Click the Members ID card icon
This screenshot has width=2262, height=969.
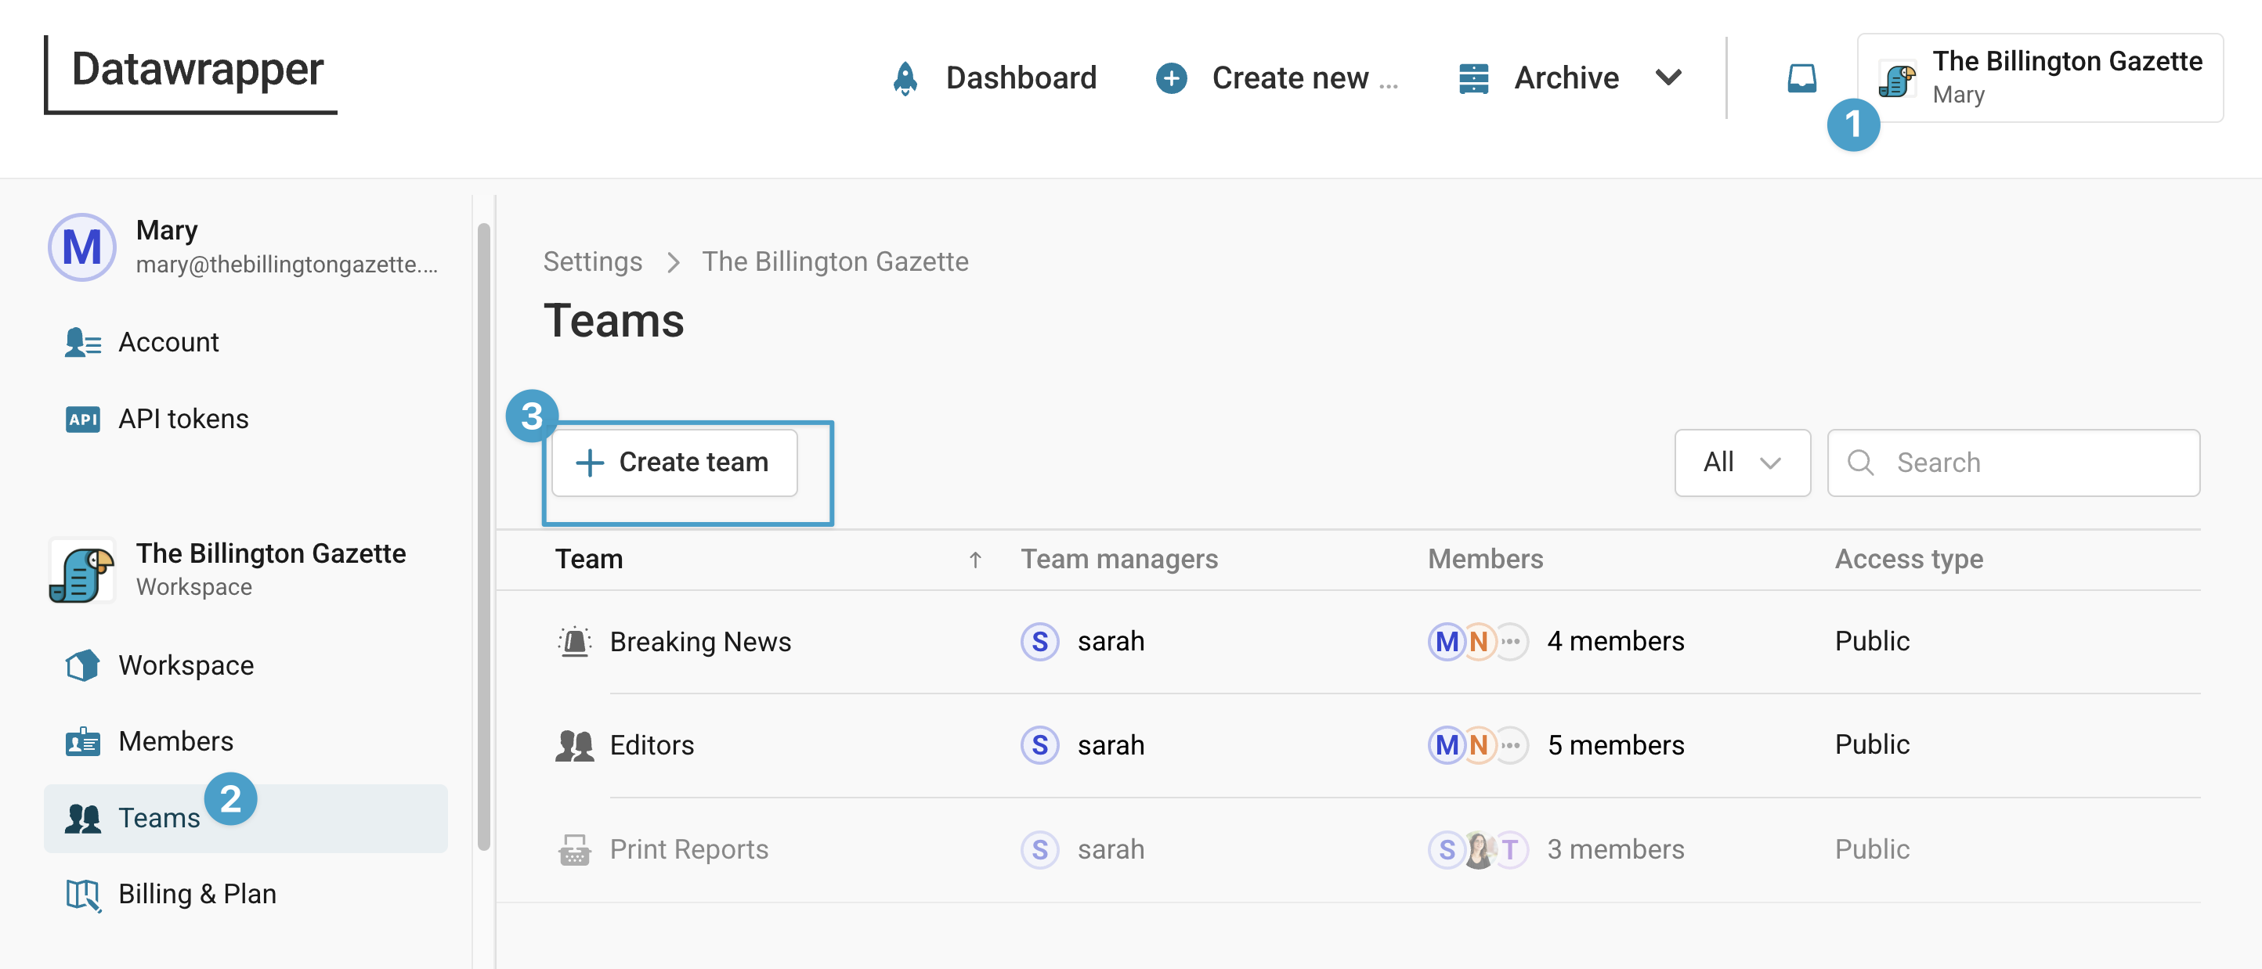pos(82,742)
